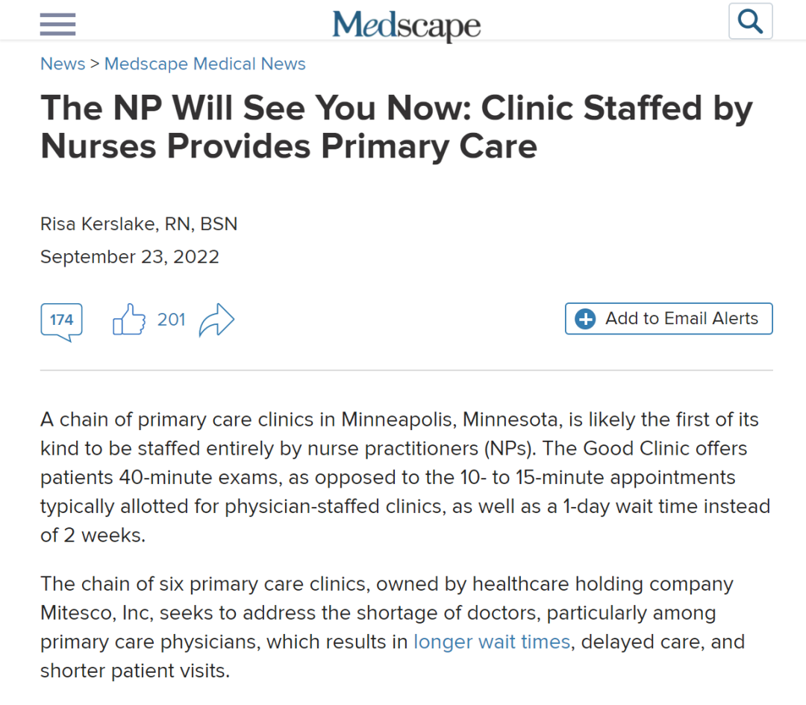Screen dimensions: 806x705
Task: Click the breadcrumb separator arrow
Action: click(95, 63)
